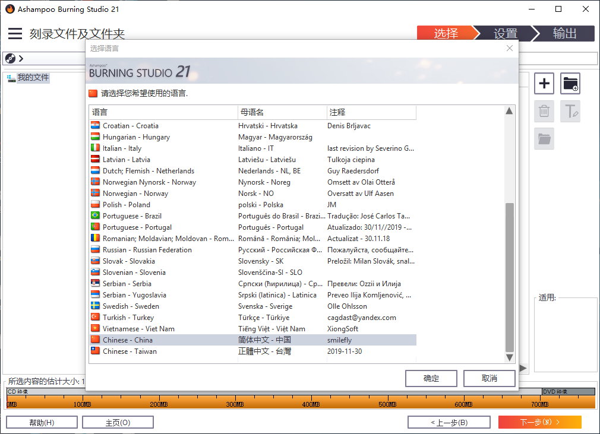Click the language list scroll down arrow
This screenshot has width=600, height=434.
[509, 357]
